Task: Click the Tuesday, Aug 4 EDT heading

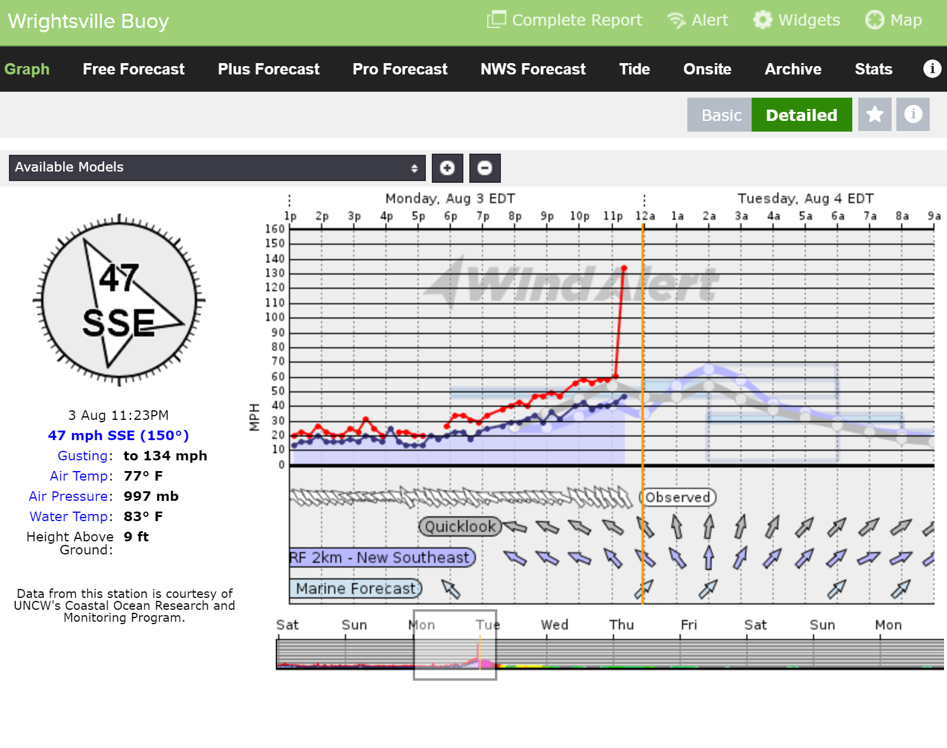Action: (x=805, y=198)
